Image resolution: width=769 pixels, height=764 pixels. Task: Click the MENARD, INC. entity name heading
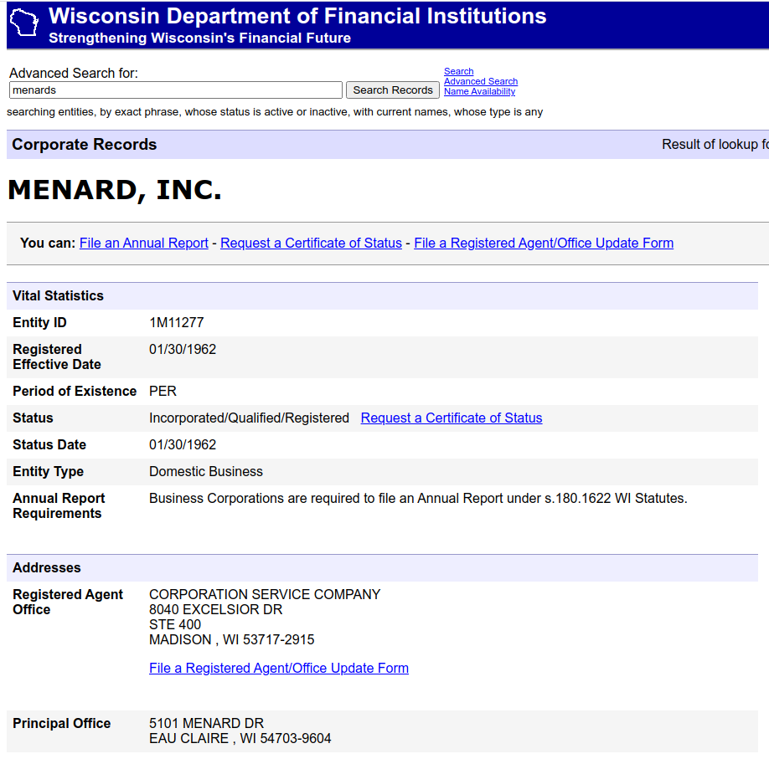[x=115, y=191]
